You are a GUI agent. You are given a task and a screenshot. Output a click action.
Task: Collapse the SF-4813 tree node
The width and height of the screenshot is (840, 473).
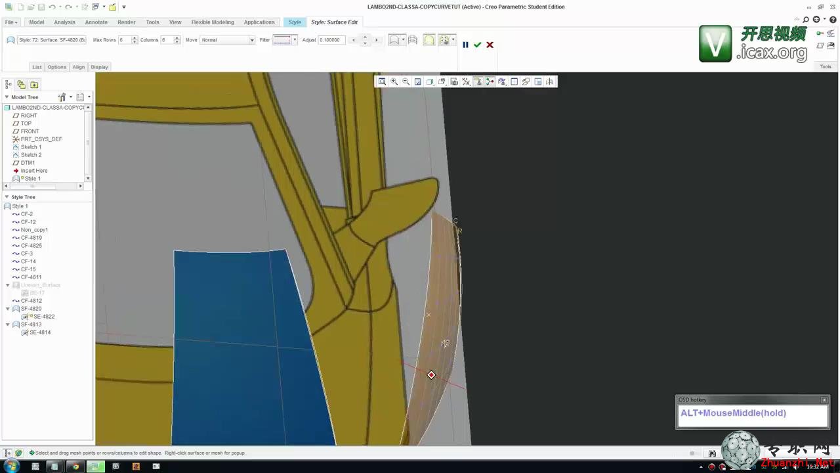[8, 325]
